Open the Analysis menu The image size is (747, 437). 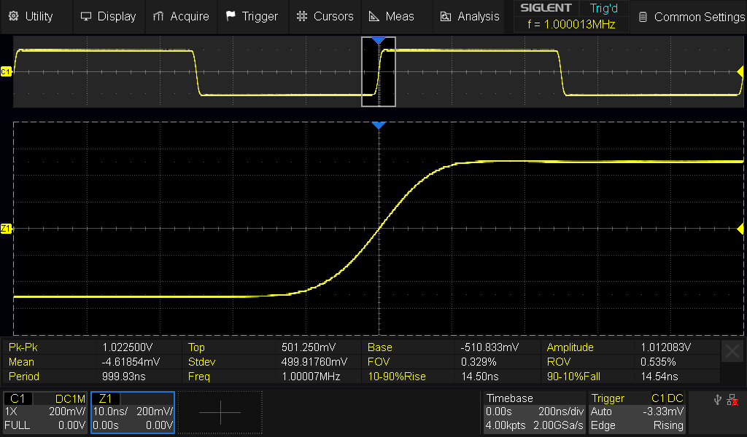coord(471,16)
